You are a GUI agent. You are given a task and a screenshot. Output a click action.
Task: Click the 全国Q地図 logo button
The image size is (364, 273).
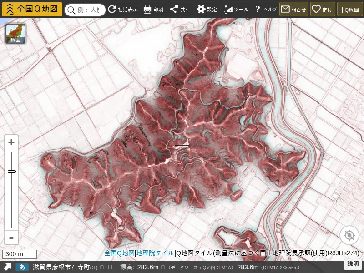tap(32, 9)
